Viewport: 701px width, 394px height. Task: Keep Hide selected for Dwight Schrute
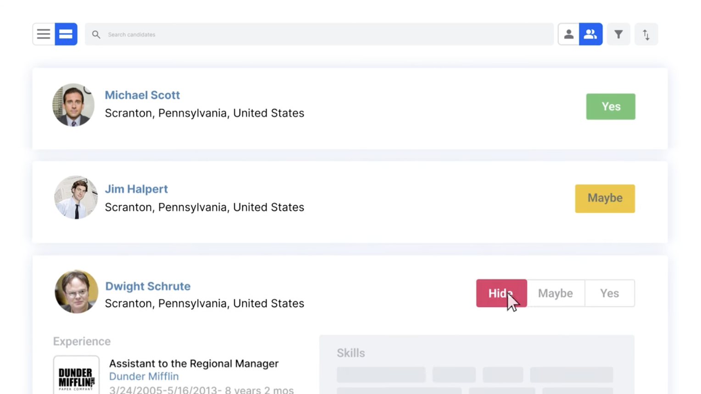pyautogui.click(x=501, y=293)
